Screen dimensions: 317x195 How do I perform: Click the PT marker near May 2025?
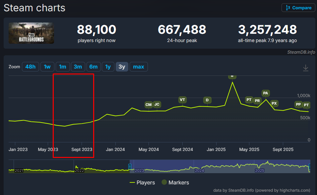[249, 100]
